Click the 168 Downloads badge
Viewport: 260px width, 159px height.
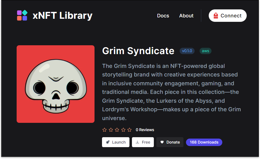(x=204, y=142)
